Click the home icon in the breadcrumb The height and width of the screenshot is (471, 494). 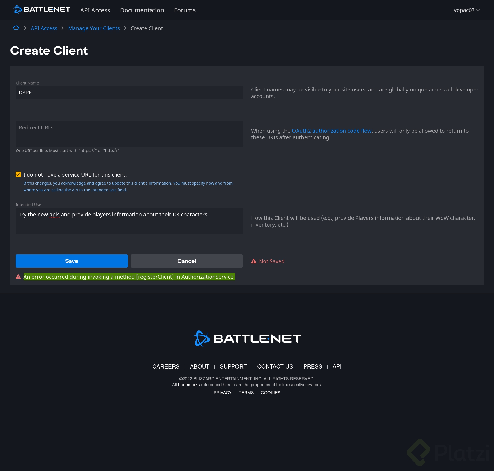coord(16,28)
